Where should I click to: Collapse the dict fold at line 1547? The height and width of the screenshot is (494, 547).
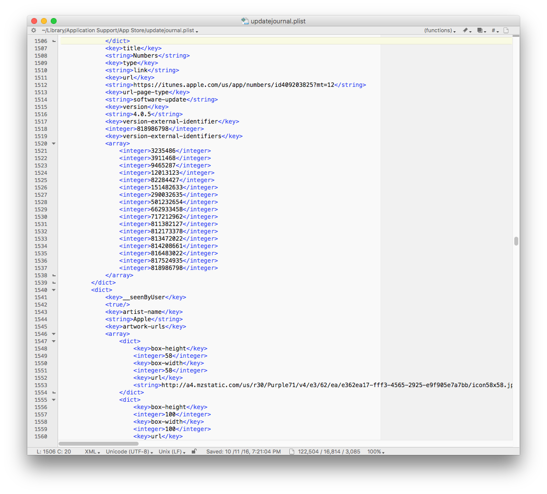pyautogui.click(x=54, y=341)
